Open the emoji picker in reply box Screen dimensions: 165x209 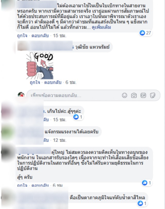point(125,95)
